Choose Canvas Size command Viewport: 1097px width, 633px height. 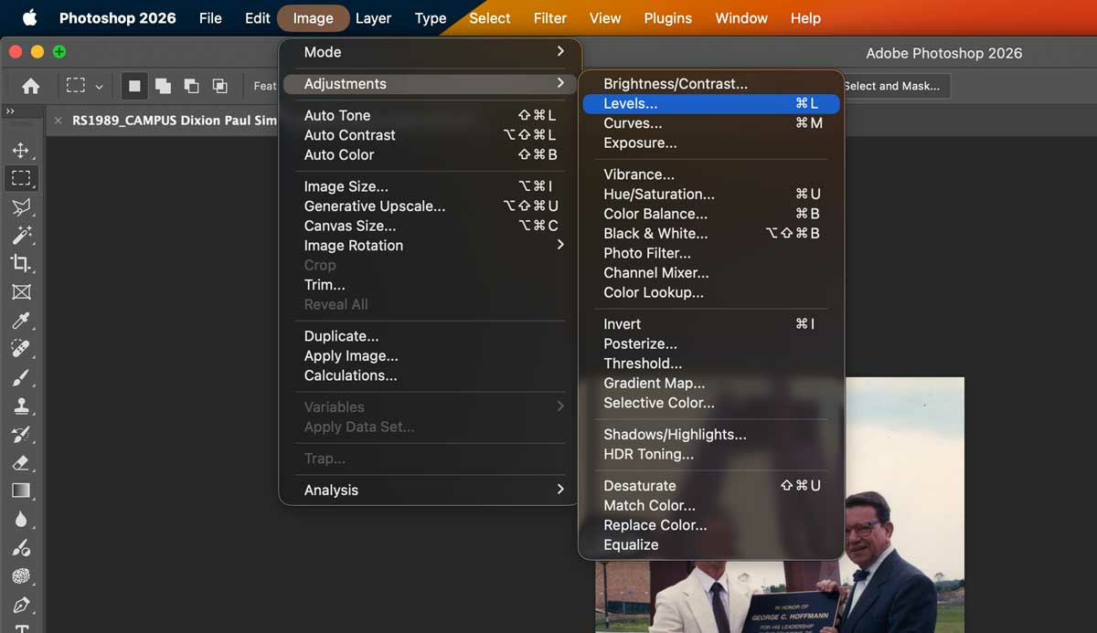[x=430, y=226]
